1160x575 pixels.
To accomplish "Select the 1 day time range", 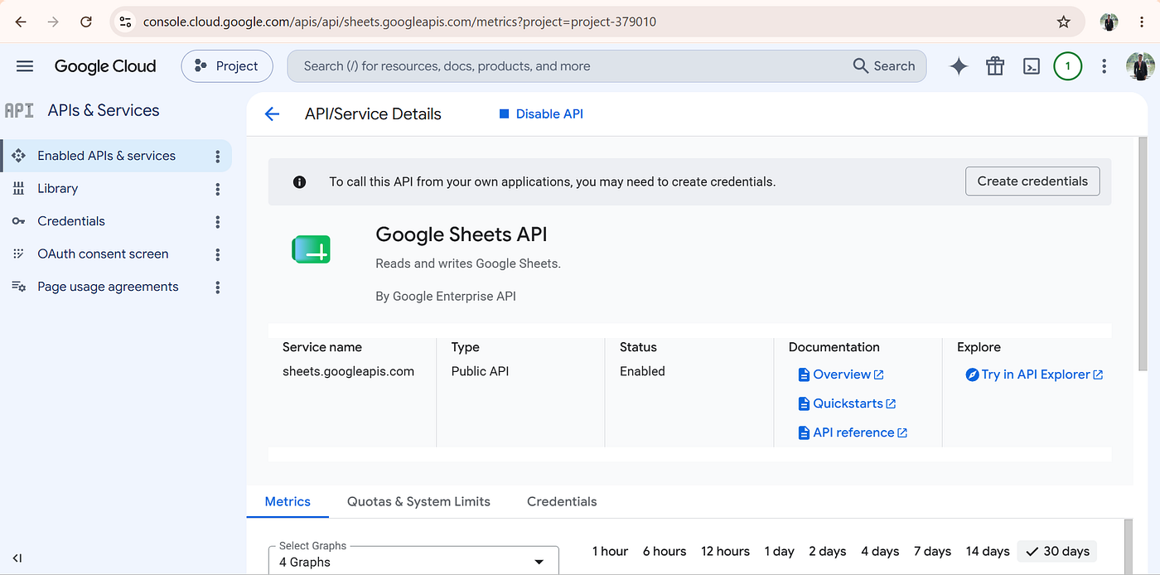I will pyautogui.click(x=779, y=551).
